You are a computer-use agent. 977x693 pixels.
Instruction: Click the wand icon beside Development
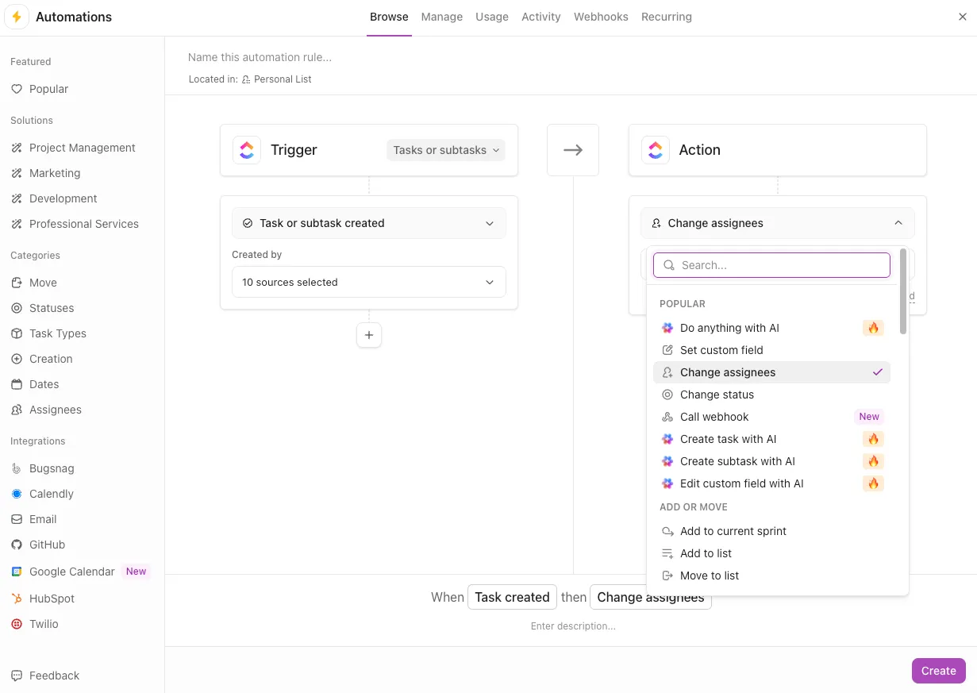[17, 198]
